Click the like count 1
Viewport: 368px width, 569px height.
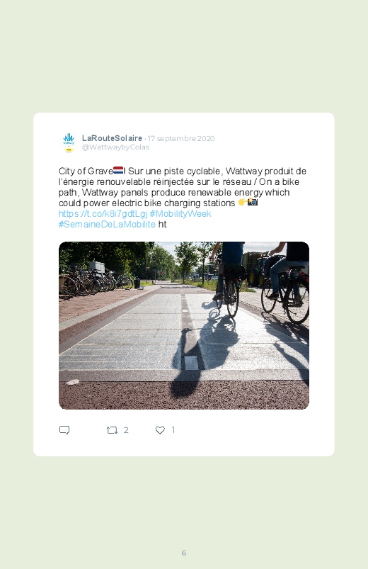(173, 430)
